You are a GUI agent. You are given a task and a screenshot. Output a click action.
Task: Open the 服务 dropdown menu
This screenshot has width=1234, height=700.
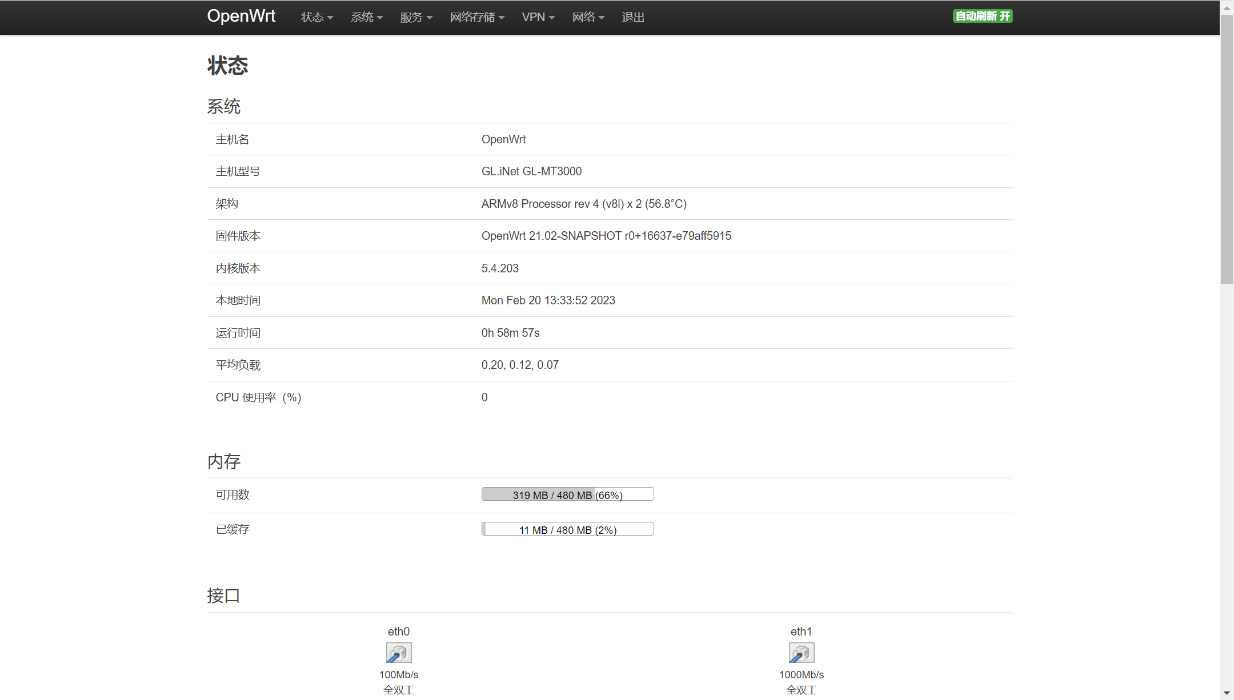click(x=416, y=17)
